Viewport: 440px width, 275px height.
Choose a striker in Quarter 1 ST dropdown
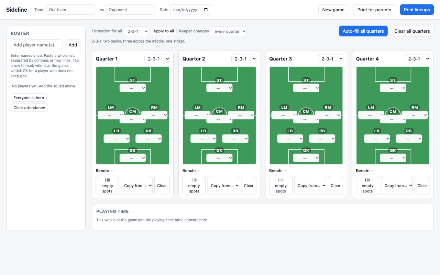tap(133, 88)
